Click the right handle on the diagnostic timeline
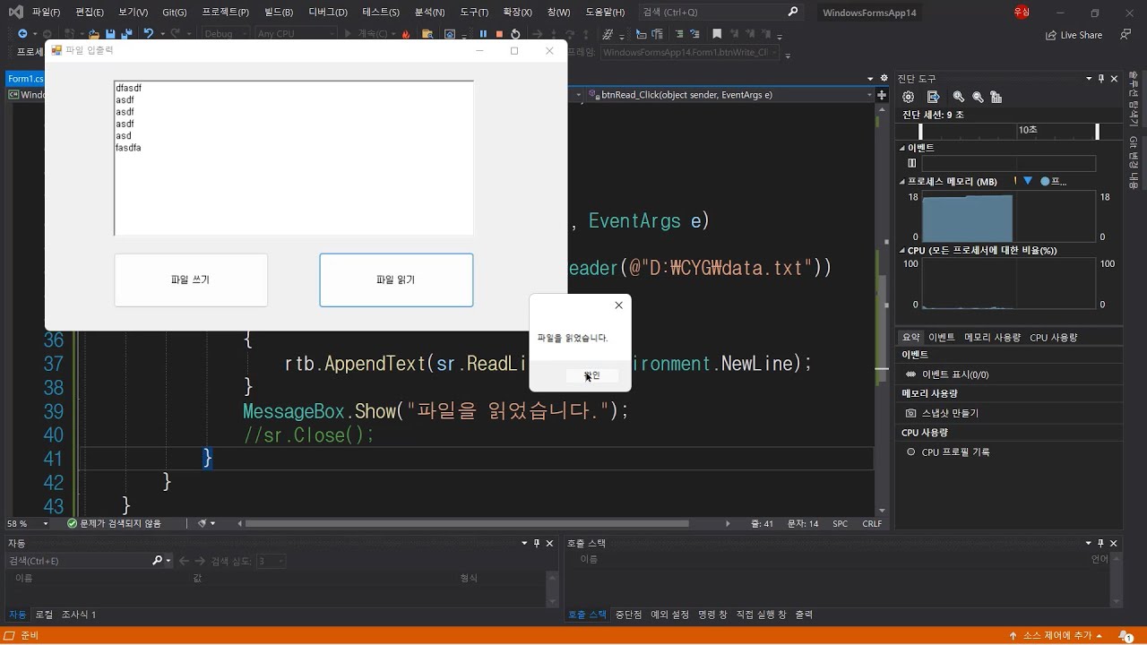1147x645 pixels. 1098,132
